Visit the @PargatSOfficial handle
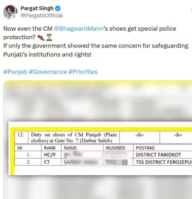 pyautogui.click(x=42, y=16)
